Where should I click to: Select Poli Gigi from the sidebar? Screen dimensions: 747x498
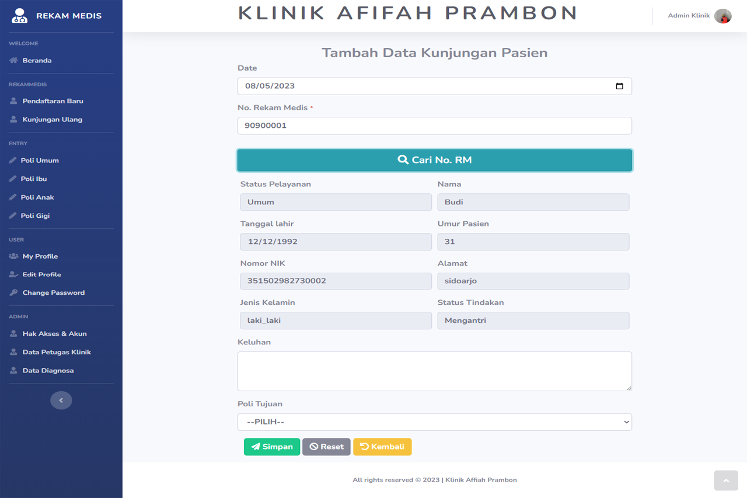[35, 216]
